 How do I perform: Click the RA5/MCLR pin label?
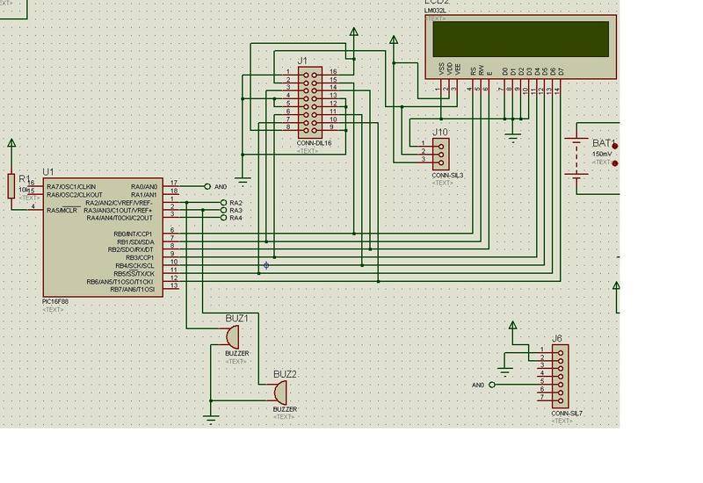coord(62,210)
